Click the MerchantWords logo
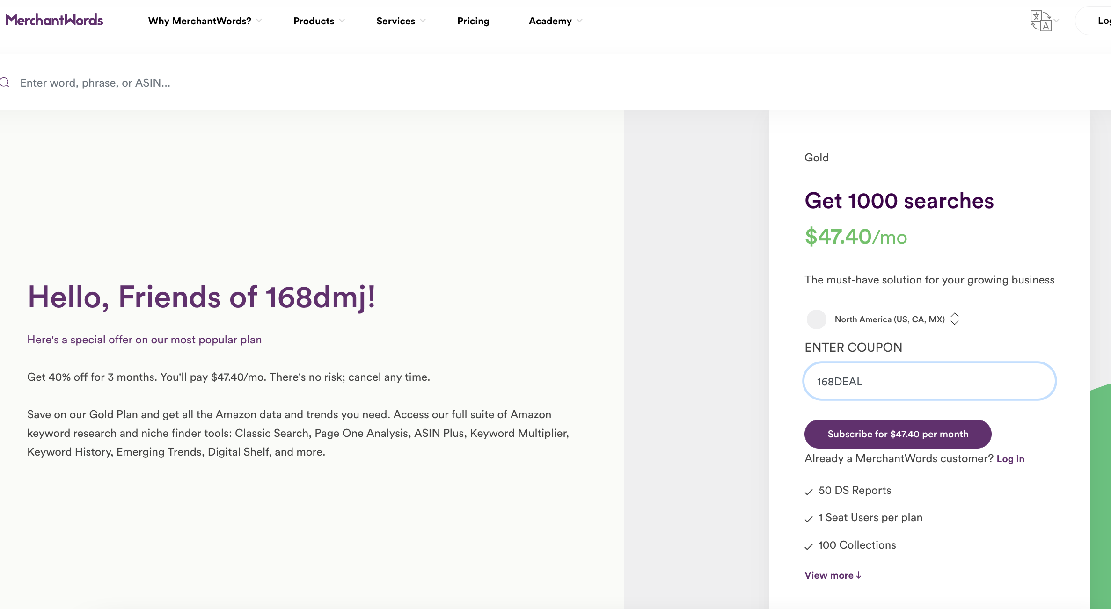The height and width of the screenshot is (609, 1111). click(54, 20)
